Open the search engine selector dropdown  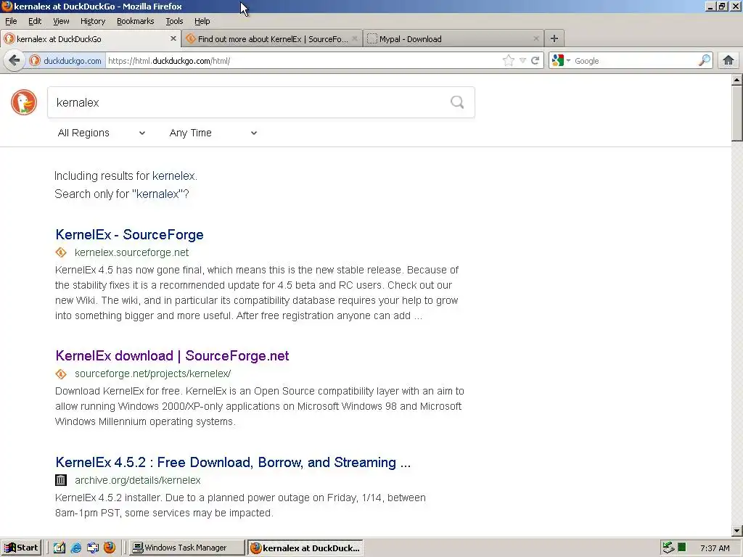coord(561,61)
